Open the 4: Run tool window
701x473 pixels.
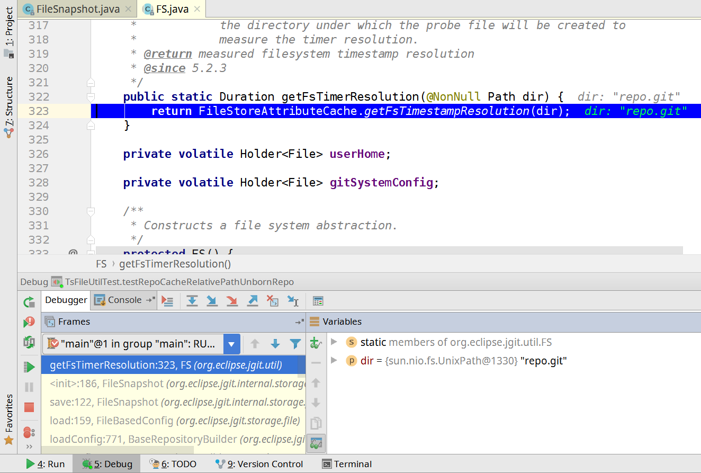pyautogui.click(x=46, y=464)
